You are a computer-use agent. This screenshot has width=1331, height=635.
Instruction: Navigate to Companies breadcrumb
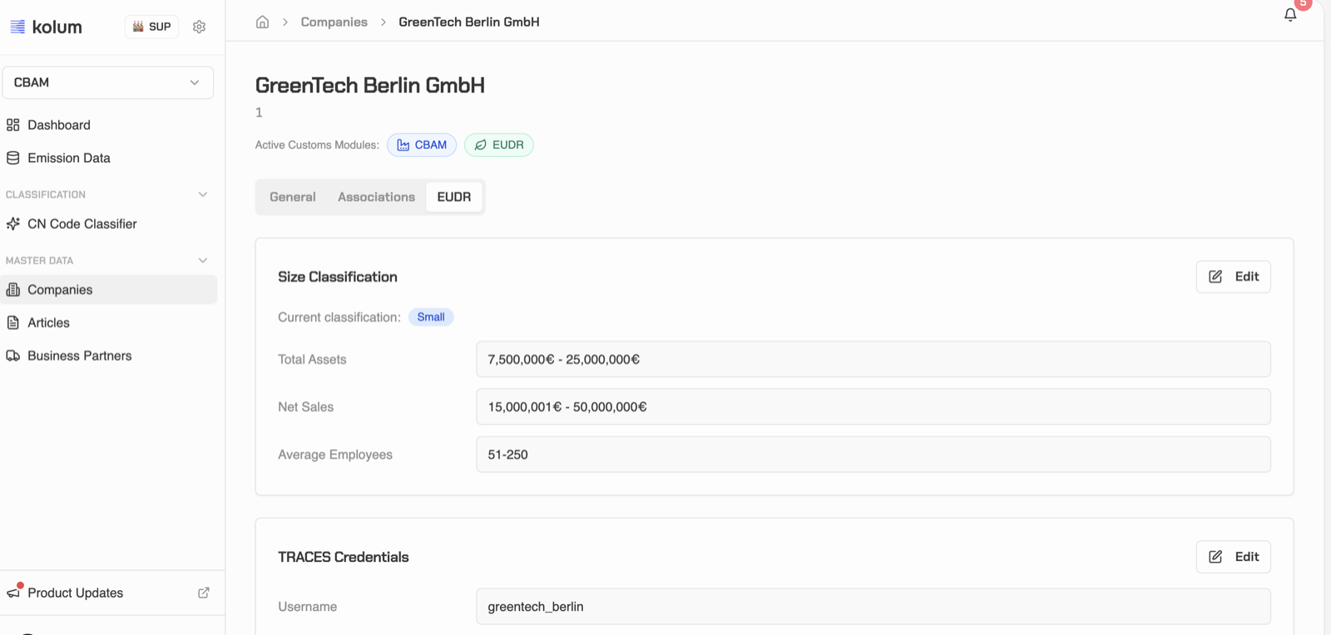pyautogui.click(x=334, y=22)
